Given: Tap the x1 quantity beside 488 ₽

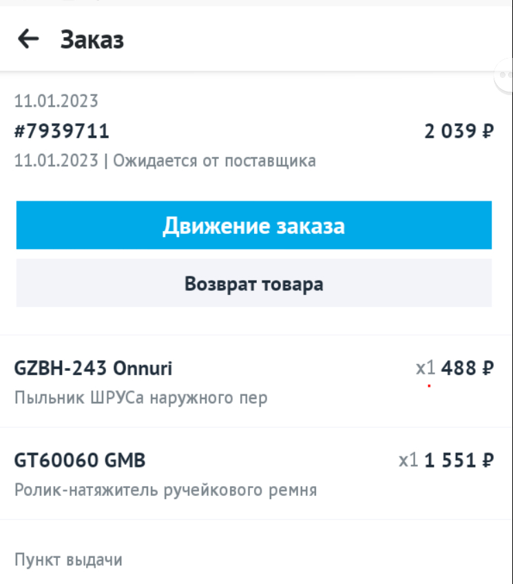Looking at the screenshot, I should 426,368.
